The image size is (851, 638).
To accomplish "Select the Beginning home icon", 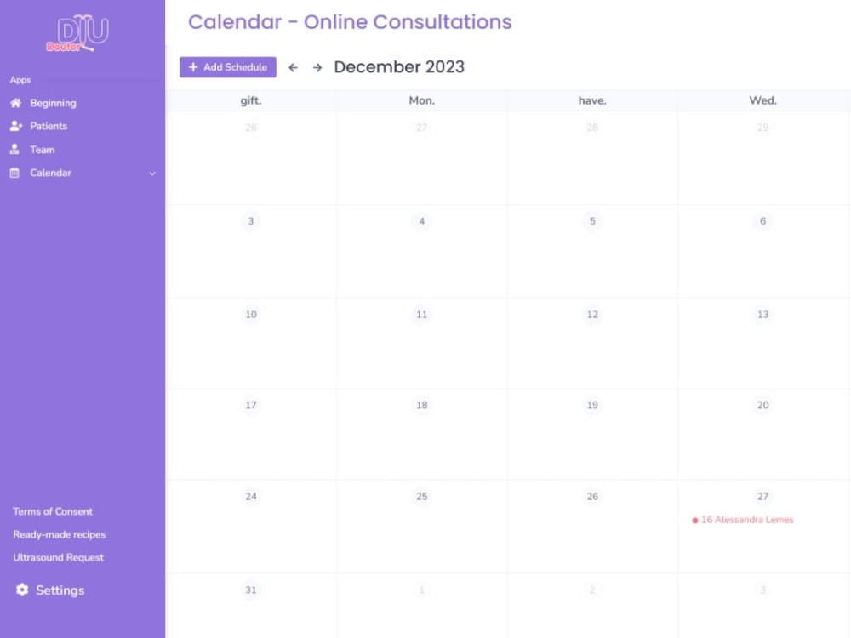I will coord(17,103).
